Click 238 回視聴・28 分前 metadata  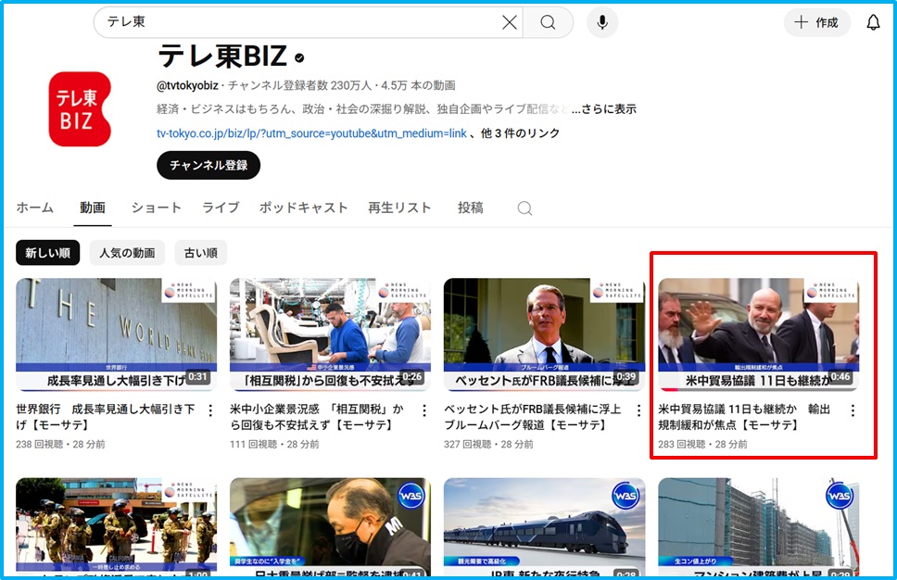tap(60, 444)
